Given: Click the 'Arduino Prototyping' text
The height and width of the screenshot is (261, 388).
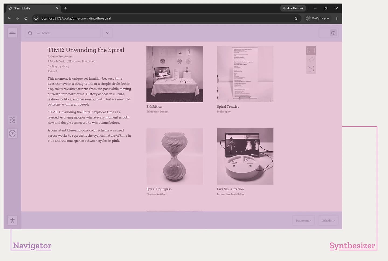Looking at the screenshot, I should tap(60, 57).
